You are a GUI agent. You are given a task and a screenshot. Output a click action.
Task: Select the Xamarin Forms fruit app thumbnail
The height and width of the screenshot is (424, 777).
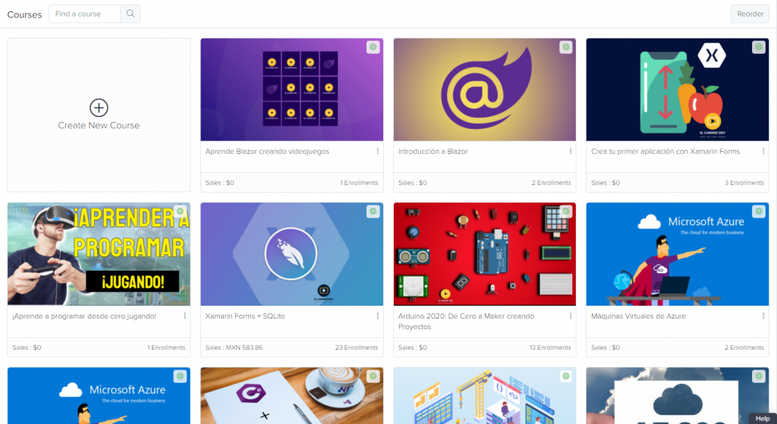coord(677,90)
